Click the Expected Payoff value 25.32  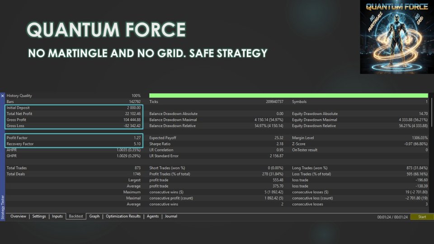(279, 138)
